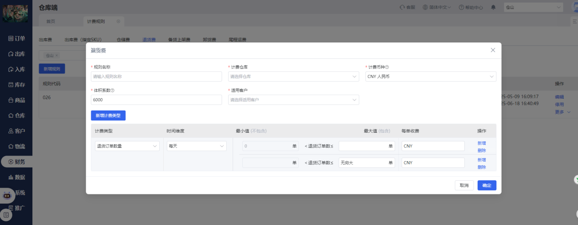This screenshot has height=225, width=578.
Task: Click 编辑 for rule 026
Action: click(559, 97)
